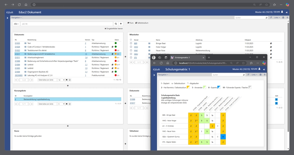The image size is (294, 155).
Task: Click the plus icon beside the search field
Action: (121, 23)
